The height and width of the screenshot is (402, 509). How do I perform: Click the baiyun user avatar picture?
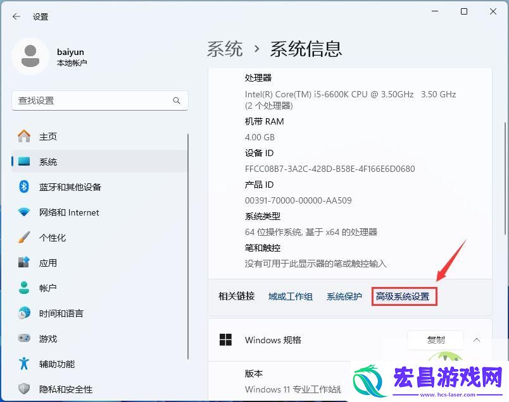coord(30,56)
